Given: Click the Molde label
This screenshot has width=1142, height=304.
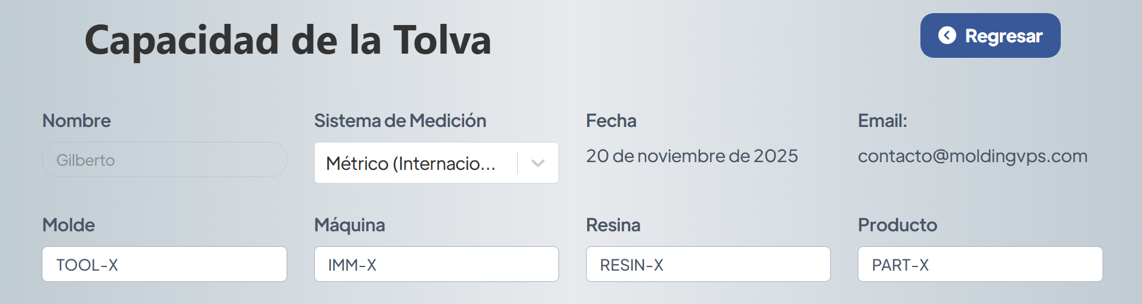Looking at the screenshot, I should coord(69,225).
